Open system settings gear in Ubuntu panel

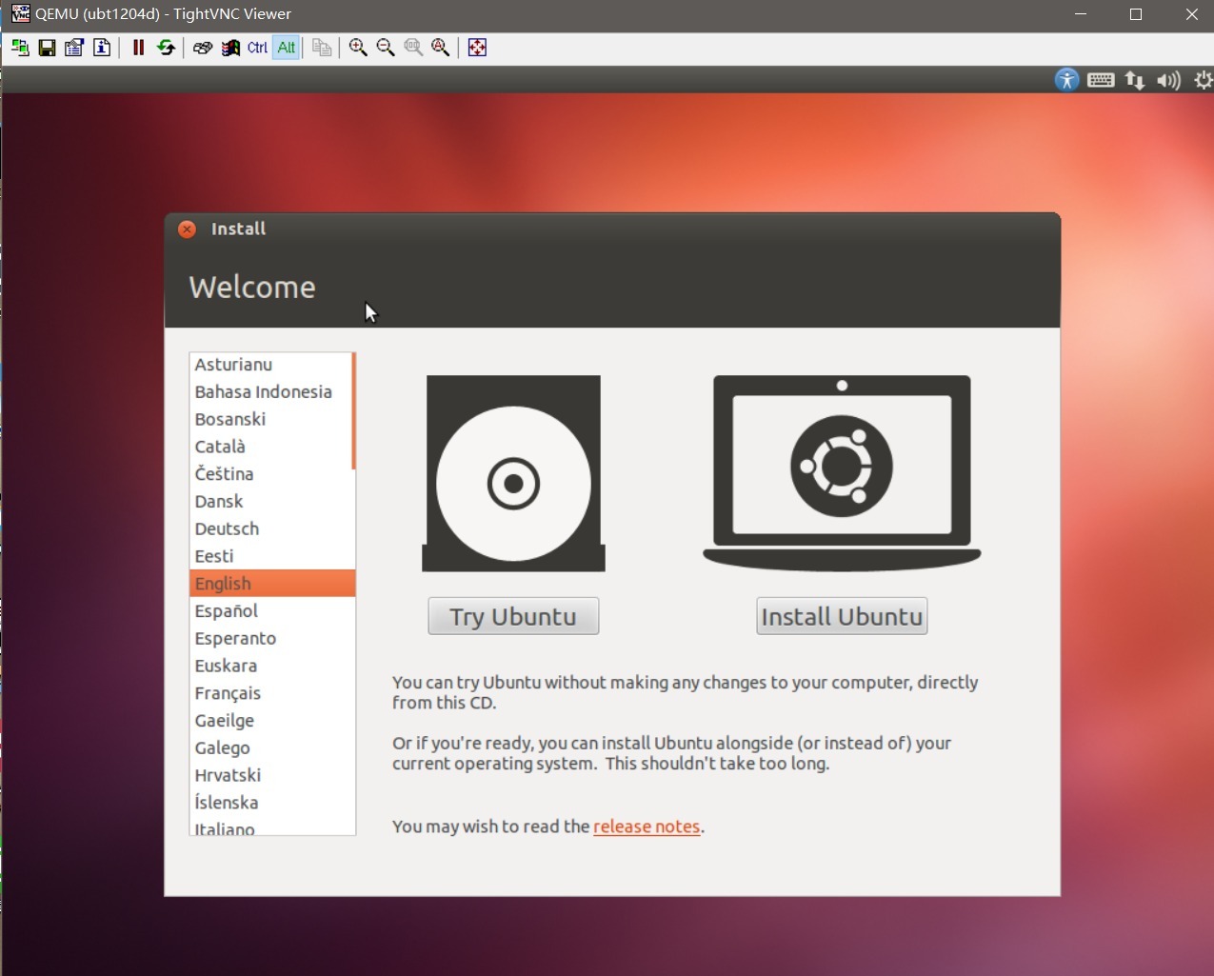click(x=1204, y=80)
